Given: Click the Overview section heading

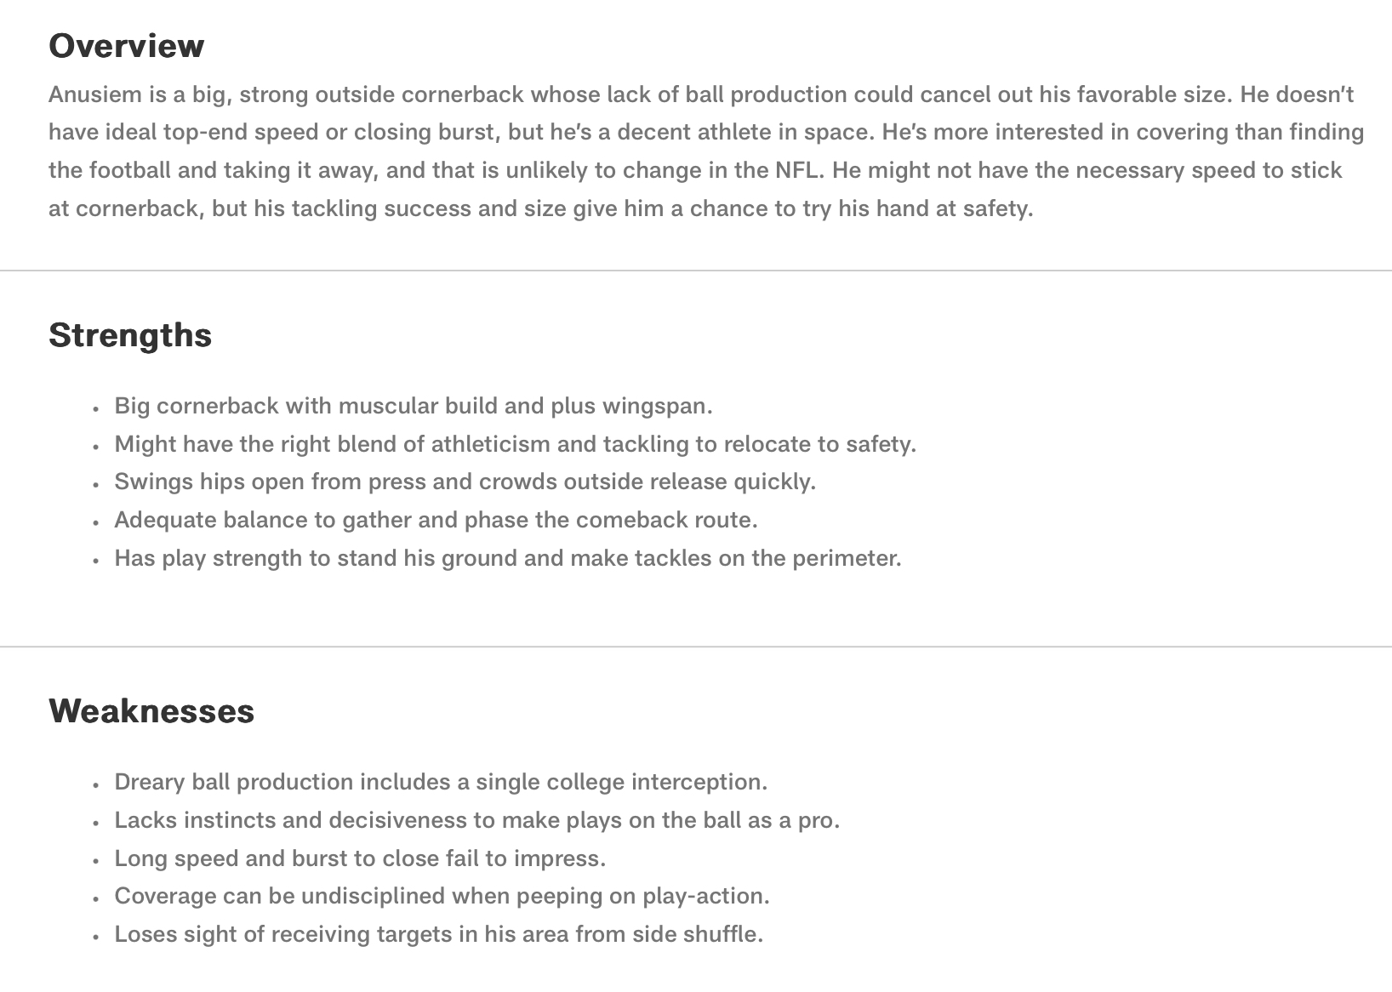Looking at the screenshot, I should click(126, 45).
